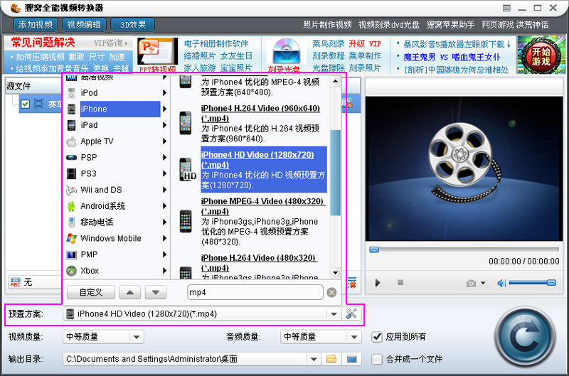
Task: Expand the Xbox submenu arrow
Action: click(x=164, y=271)
